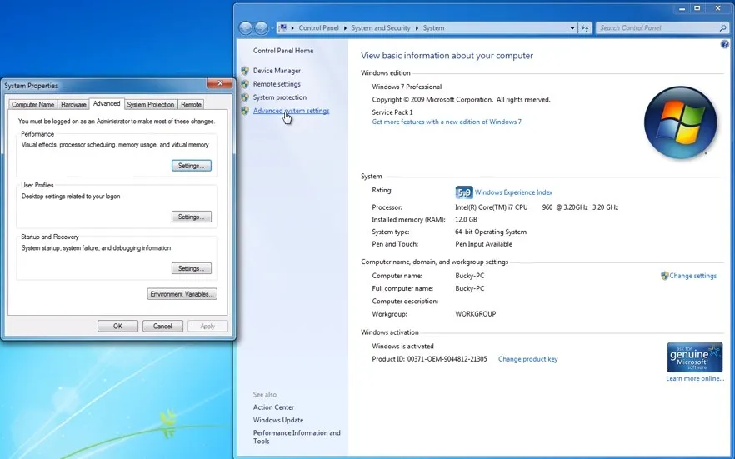Click the Control Panel icon in address bar
Image resolution: width=735 pixels, height=459 pixels.
coord(282,28)
